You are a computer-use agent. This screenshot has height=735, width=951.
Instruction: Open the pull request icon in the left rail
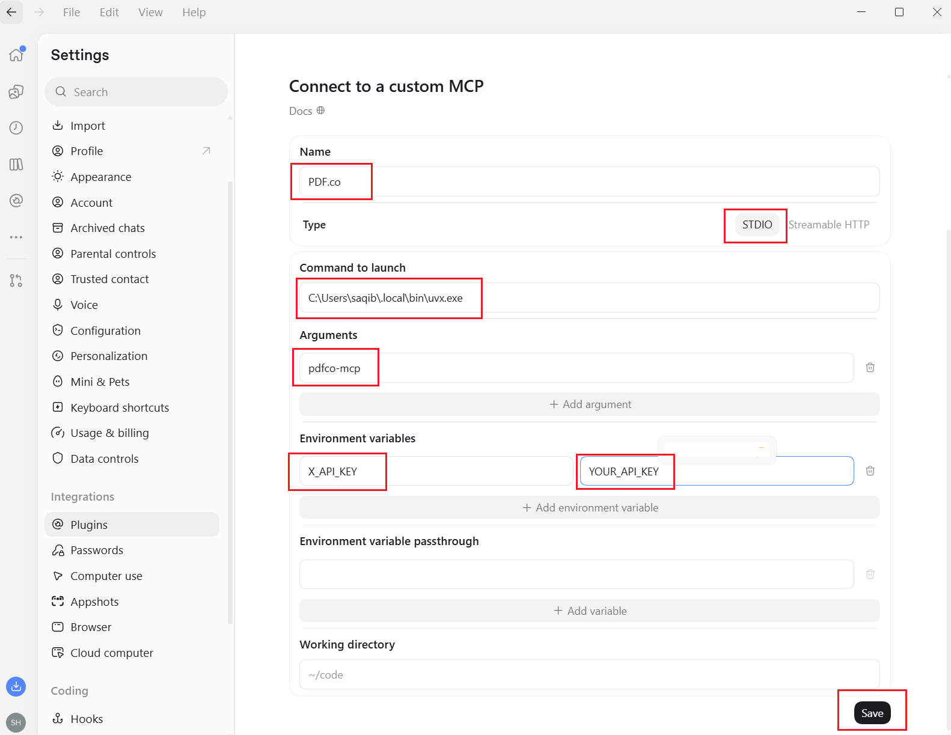coord(16,281)
